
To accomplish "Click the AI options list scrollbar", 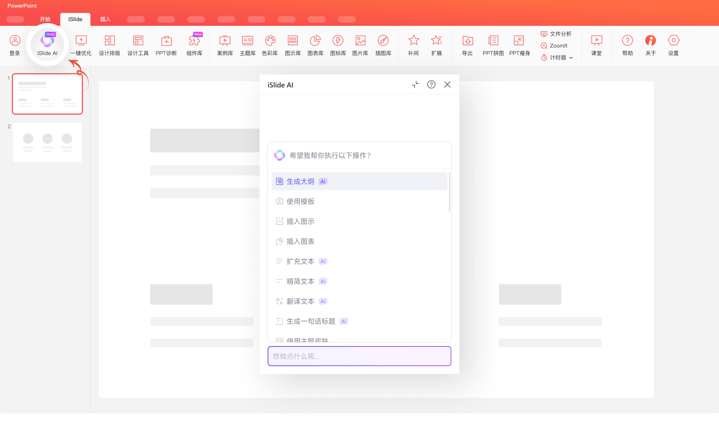I will (449, 192).
